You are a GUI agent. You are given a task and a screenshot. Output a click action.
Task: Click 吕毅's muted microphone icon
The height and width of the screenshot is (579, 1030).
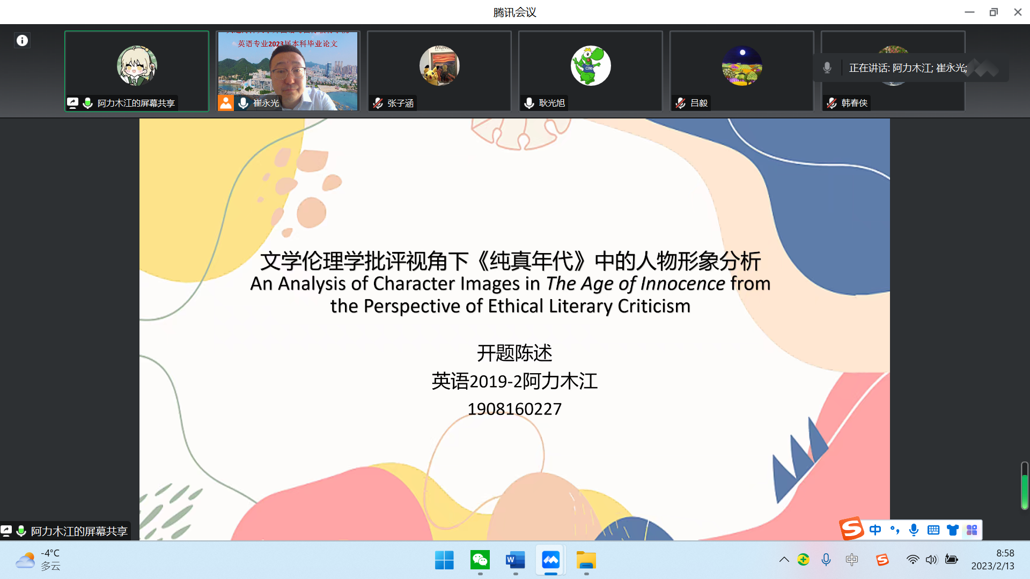click(681, 103)
